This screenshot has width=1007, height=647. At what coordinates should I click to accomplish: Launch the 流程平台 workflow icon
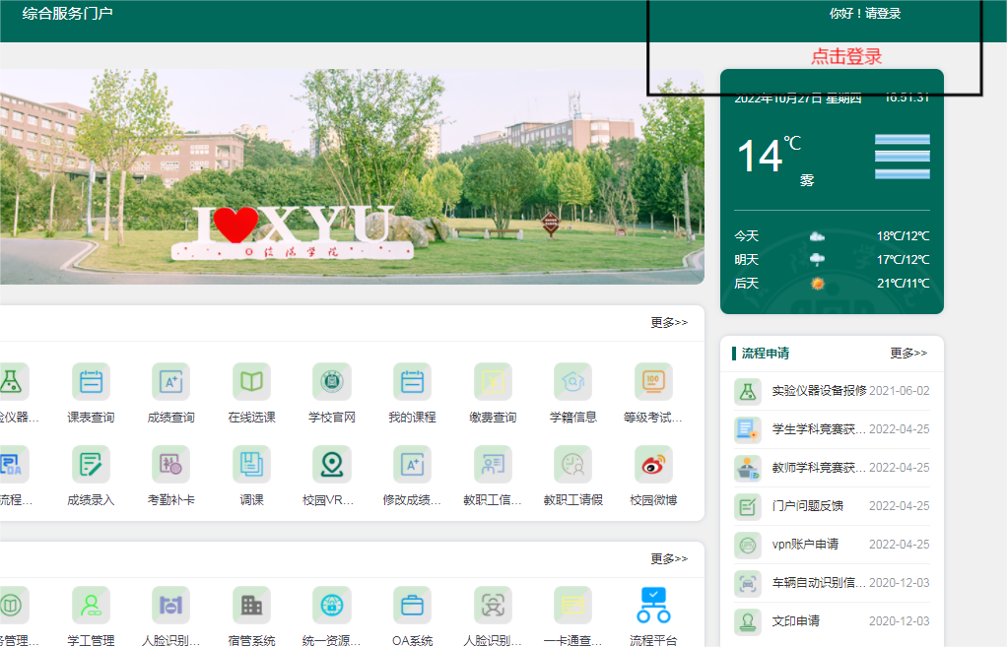point(653,606)
